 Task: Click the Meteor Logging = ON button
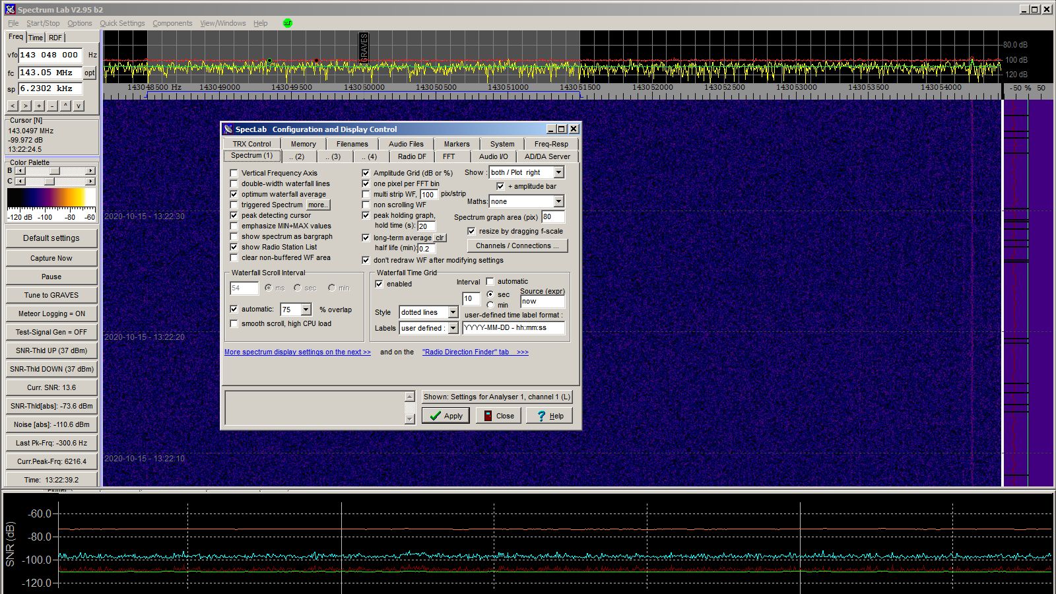tap(51, 313)
